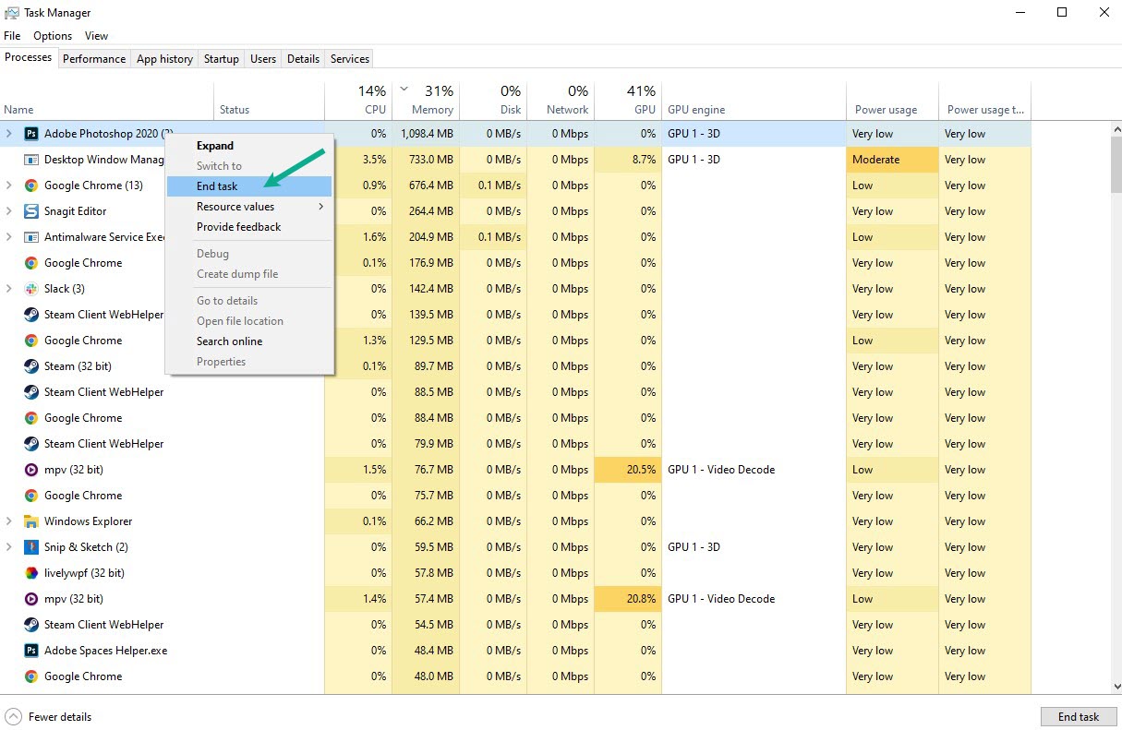
Task: Click Steam WebHelper icon in 54.5 MB row
Action: coord(30,625)
